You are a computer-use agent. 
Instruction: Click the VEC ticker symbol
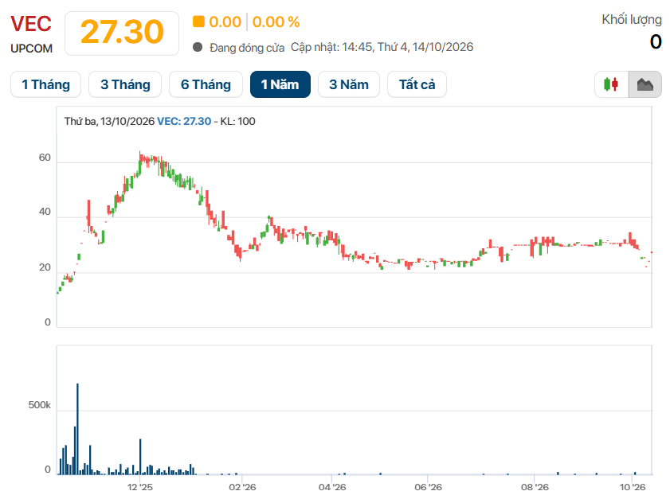coord(31,24)
